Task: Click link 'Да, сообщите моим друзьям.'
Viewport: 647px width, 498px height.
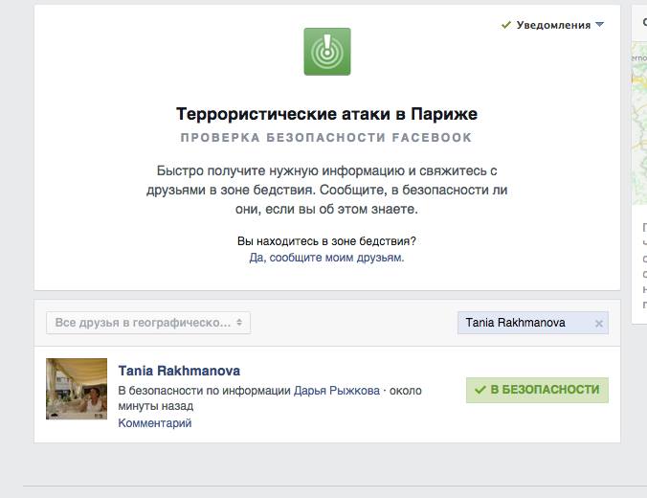Action: click(326, 258)
